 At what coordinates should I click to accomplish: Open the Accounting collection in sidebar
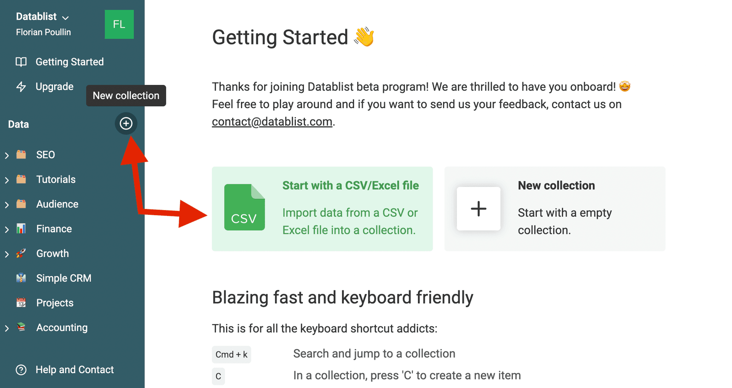(x=62, y=328)
